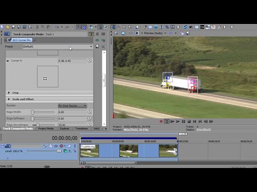Open the Render dropdown Pin Over Source

pyautogui.click(x=72, y=106)
